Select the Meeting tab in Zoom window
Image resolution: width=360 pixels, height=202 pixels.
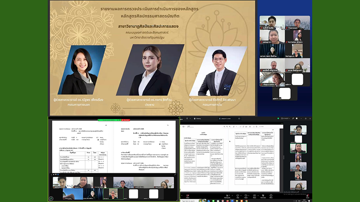pos(198,119)
